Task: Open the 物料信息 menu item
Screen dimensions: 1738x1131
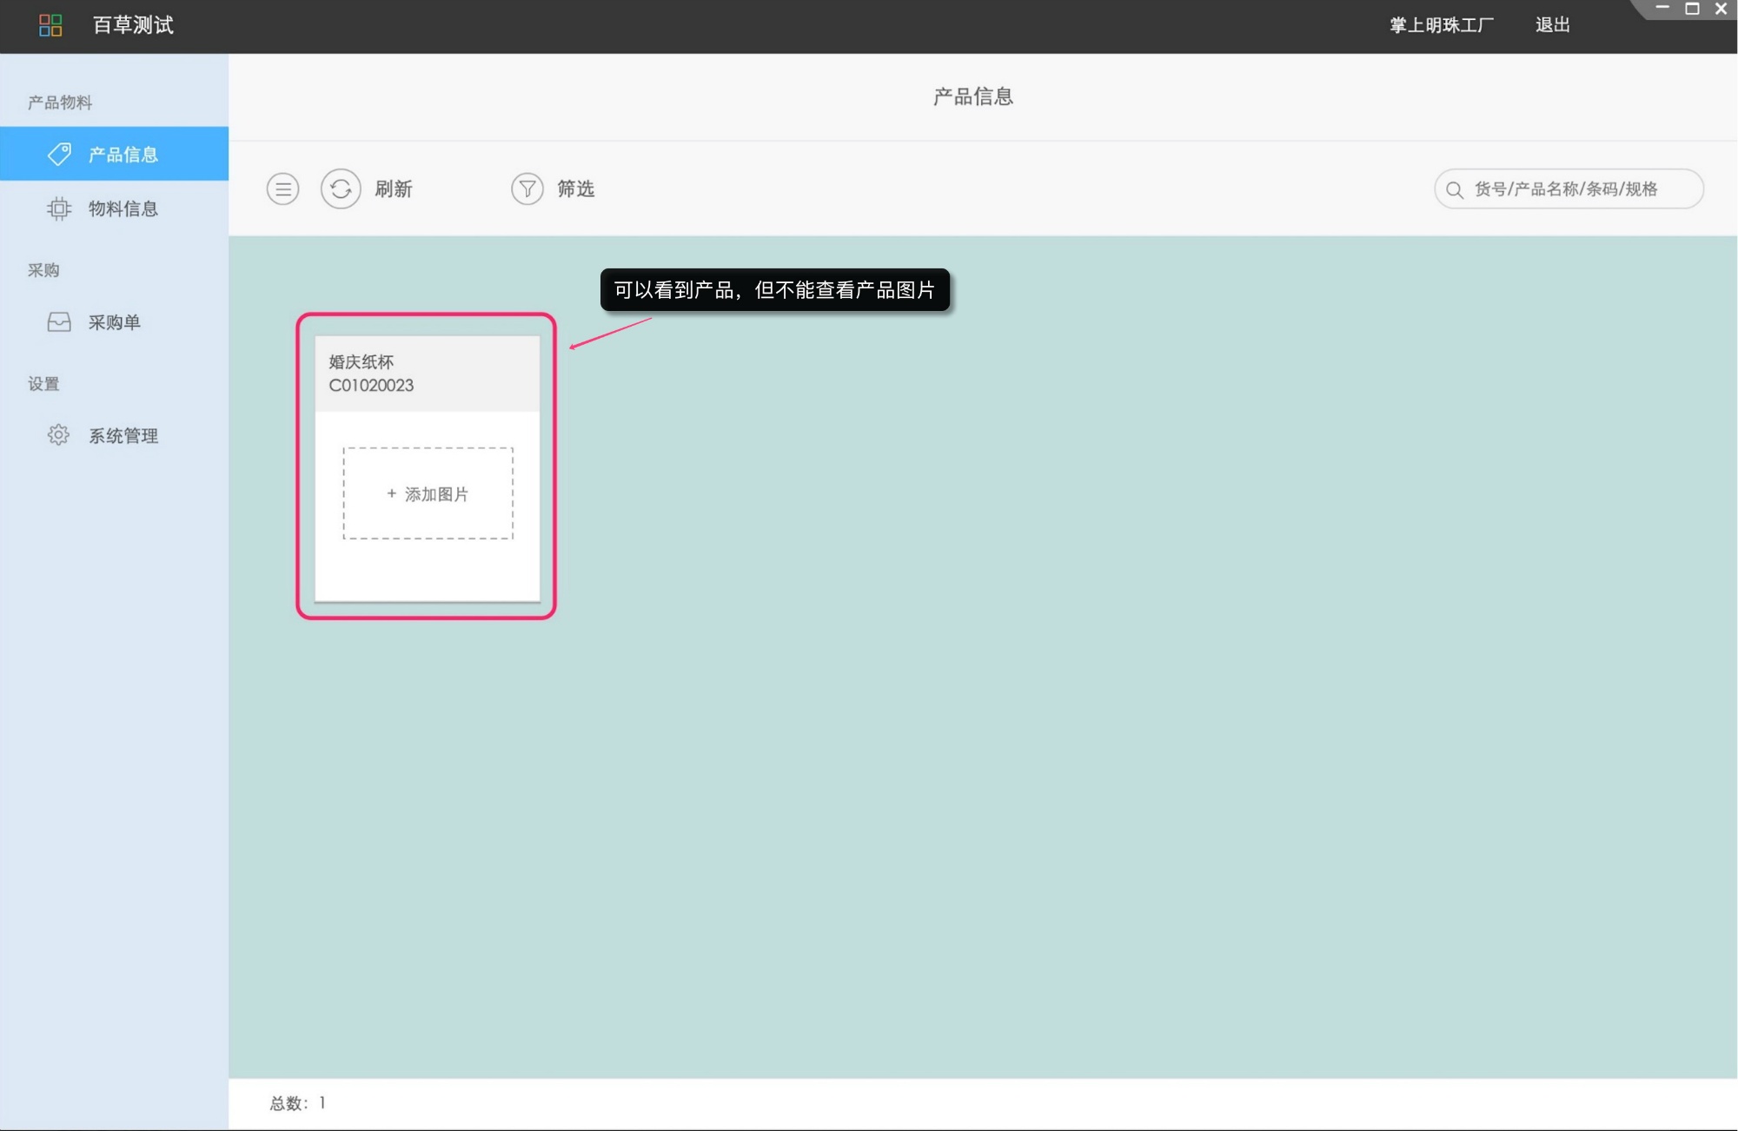Action: pos(123,208)
